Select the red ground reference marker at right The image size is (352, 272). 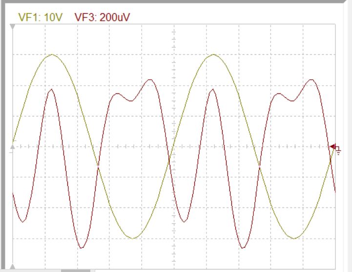(x=335, y=149)
